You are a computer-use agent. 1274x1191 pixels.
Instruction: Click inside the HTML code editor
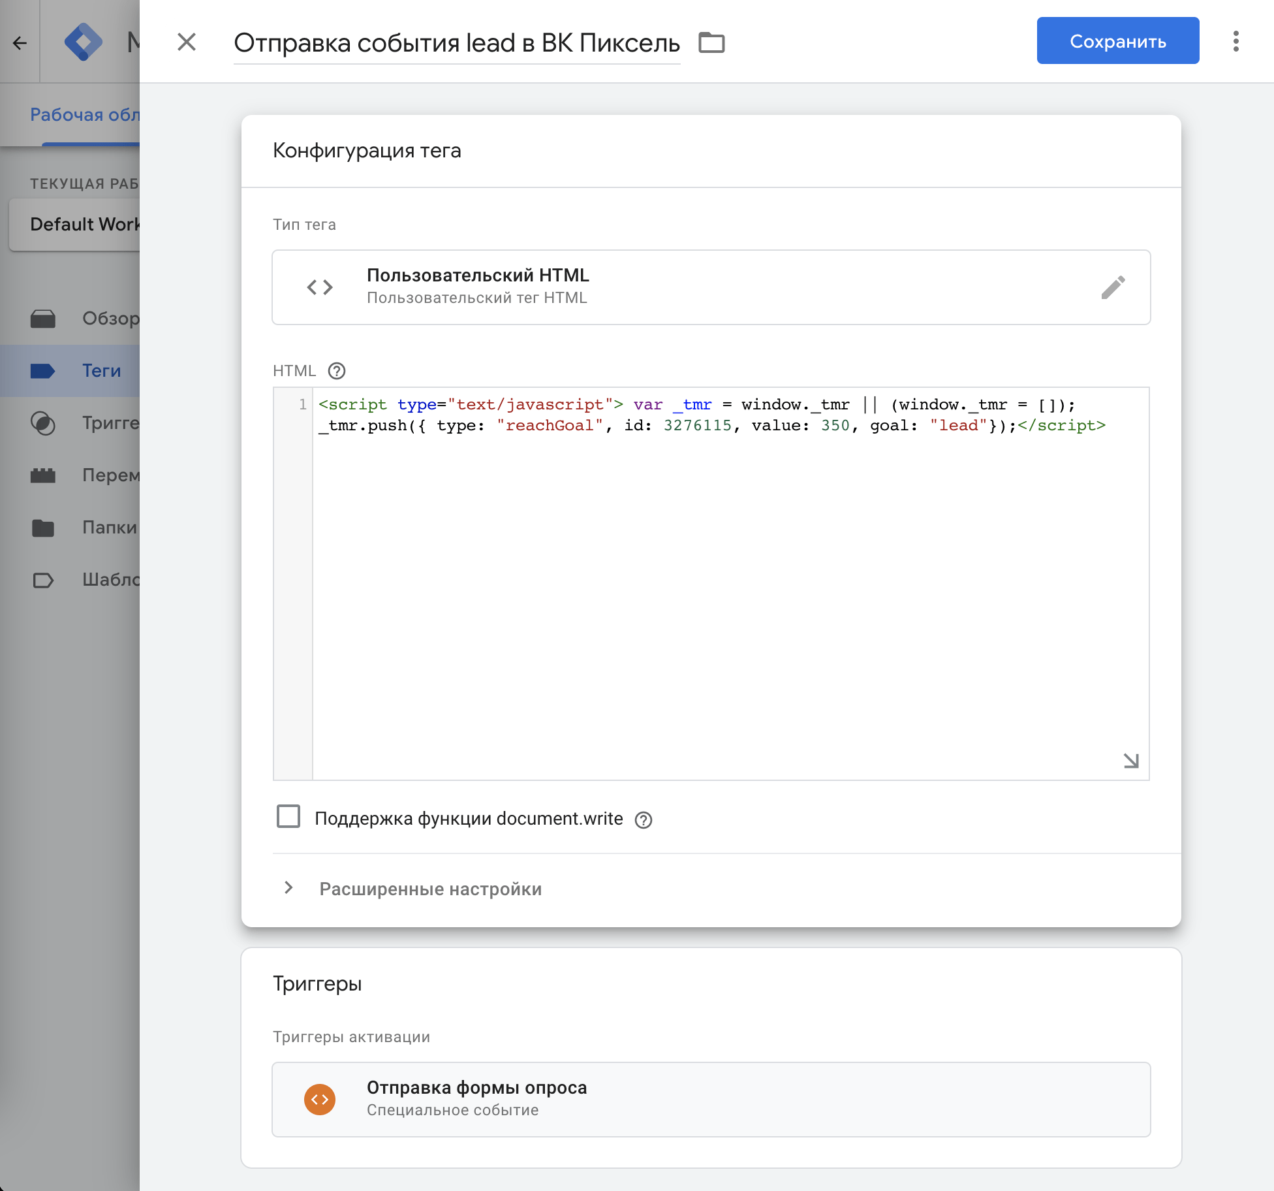coord(730,583)
